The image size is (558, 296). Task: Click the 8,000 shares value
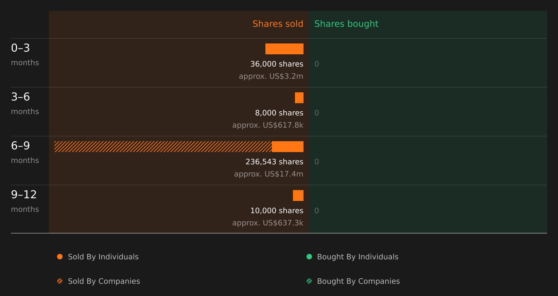[x=279, y=113]
